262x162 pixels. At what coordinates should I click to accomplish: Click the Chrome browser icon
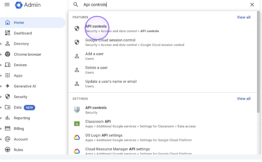click(x=8, y=54)
